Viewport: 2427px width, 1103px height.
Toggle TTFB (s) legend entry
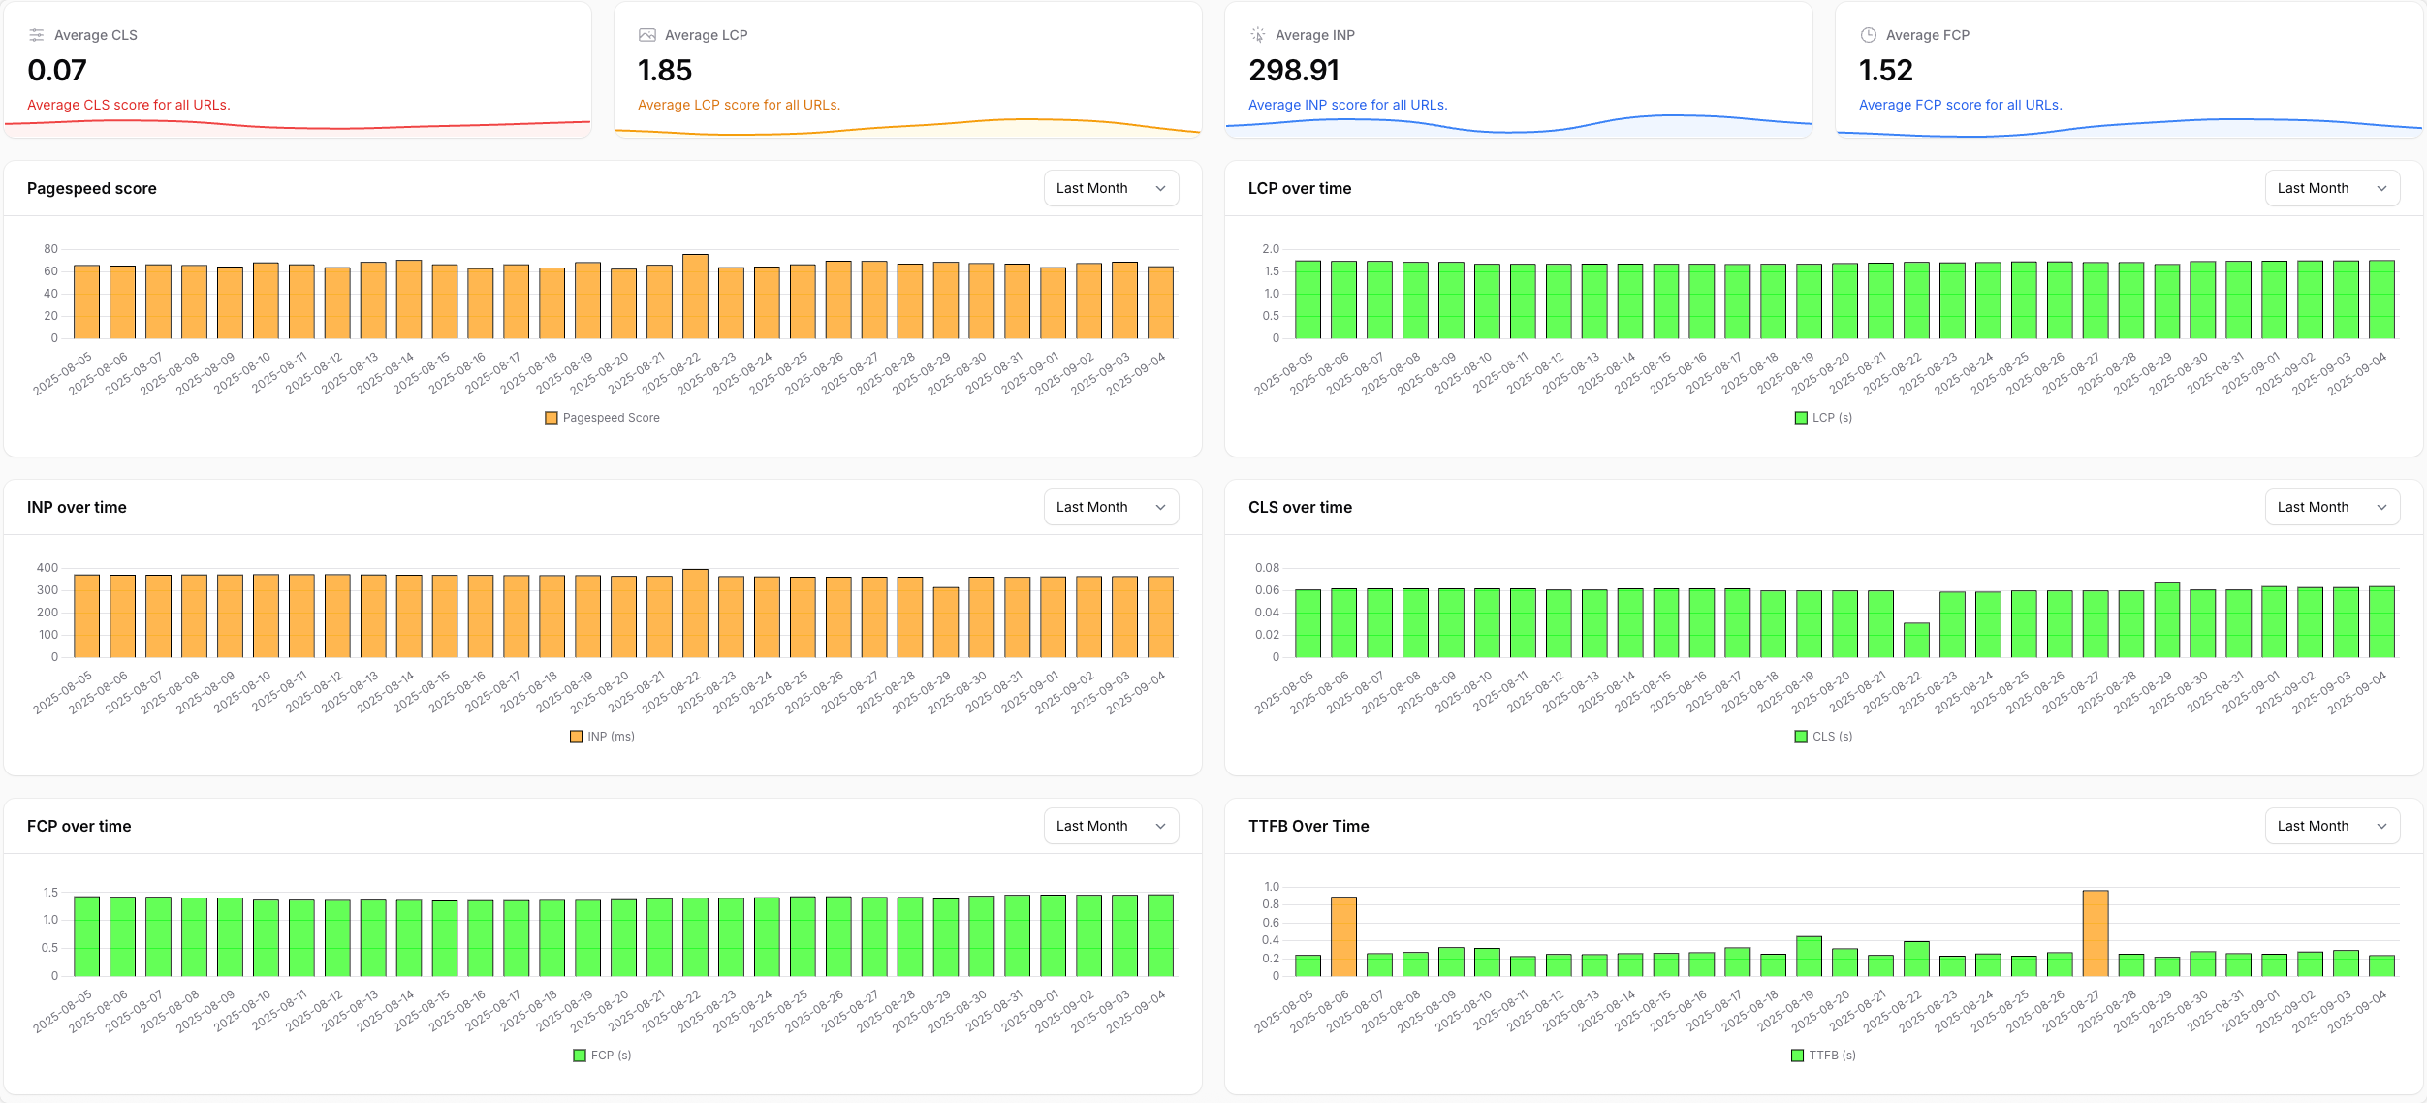(1823, 1056)
